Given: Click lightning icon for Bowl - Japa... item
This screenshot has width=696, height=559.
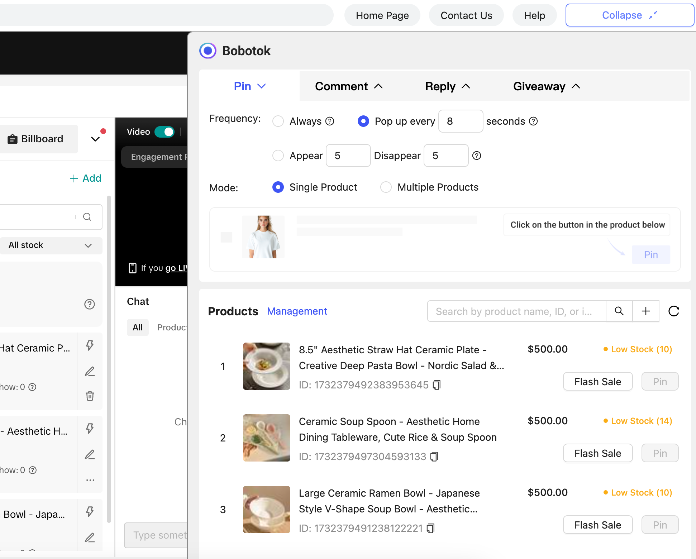Looking at the screenshot, I should pos(90,511).
